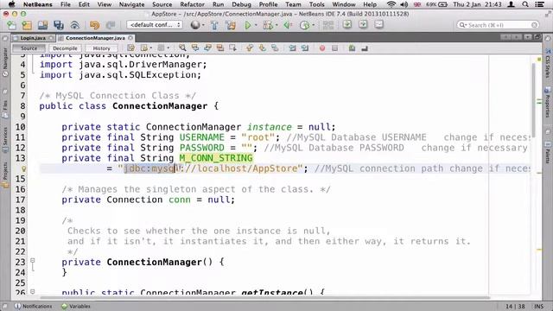Click the Shift Line Left icon

tap(292, 48)
